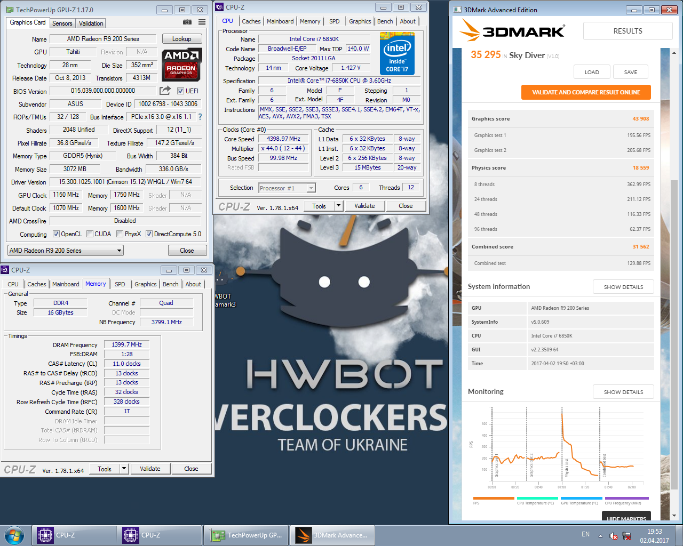Open the Bench tab in the lower CPU-Z window
683x546 pixels.
click(171, 284)
